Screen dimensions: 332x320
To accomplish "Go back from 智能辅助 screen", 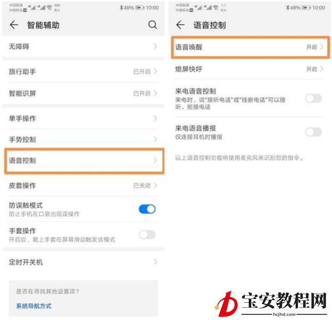I will point(14,25).
